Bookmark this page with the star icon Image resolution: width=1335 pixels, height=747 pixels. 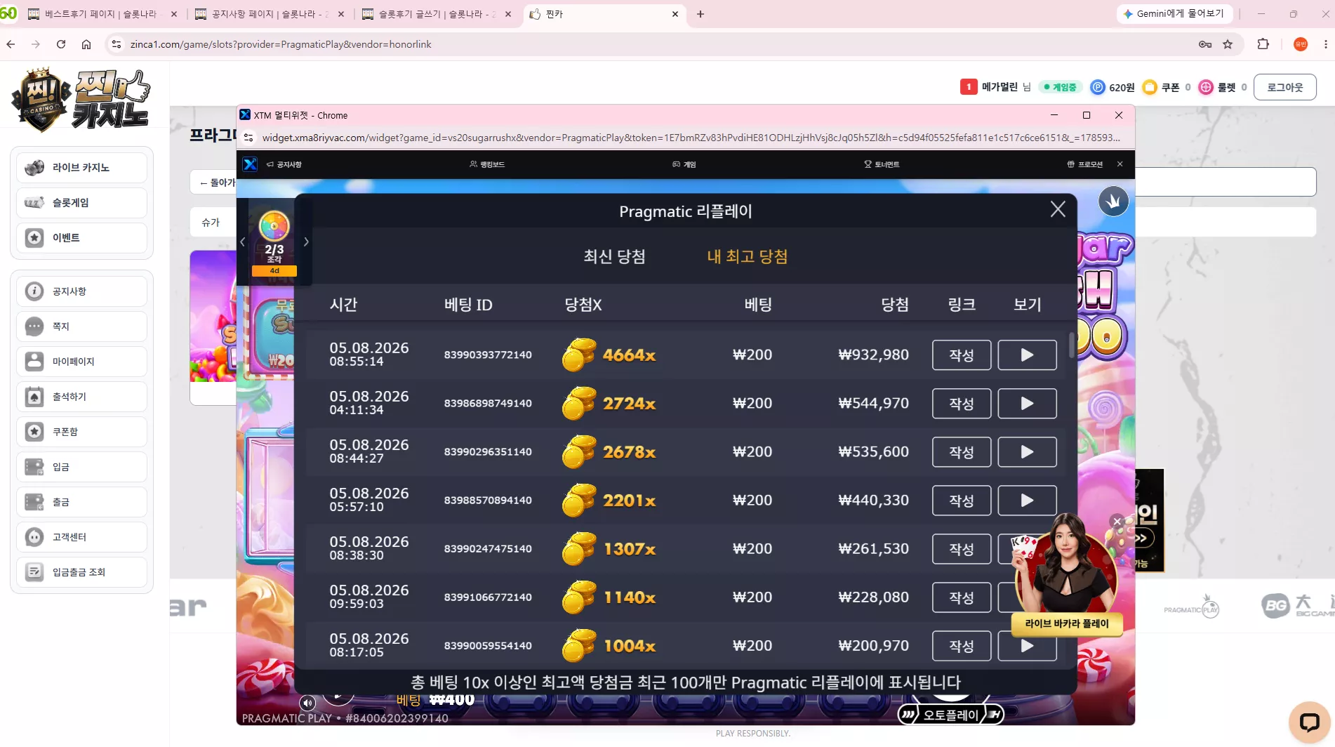1228,44
